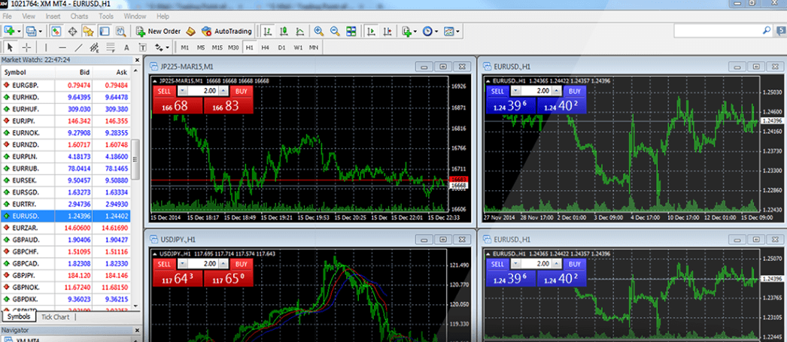This screenshot has height=342, width=787.
Task: Select the Fibonacci Retracement tool
Action: (x=110, y=47)
